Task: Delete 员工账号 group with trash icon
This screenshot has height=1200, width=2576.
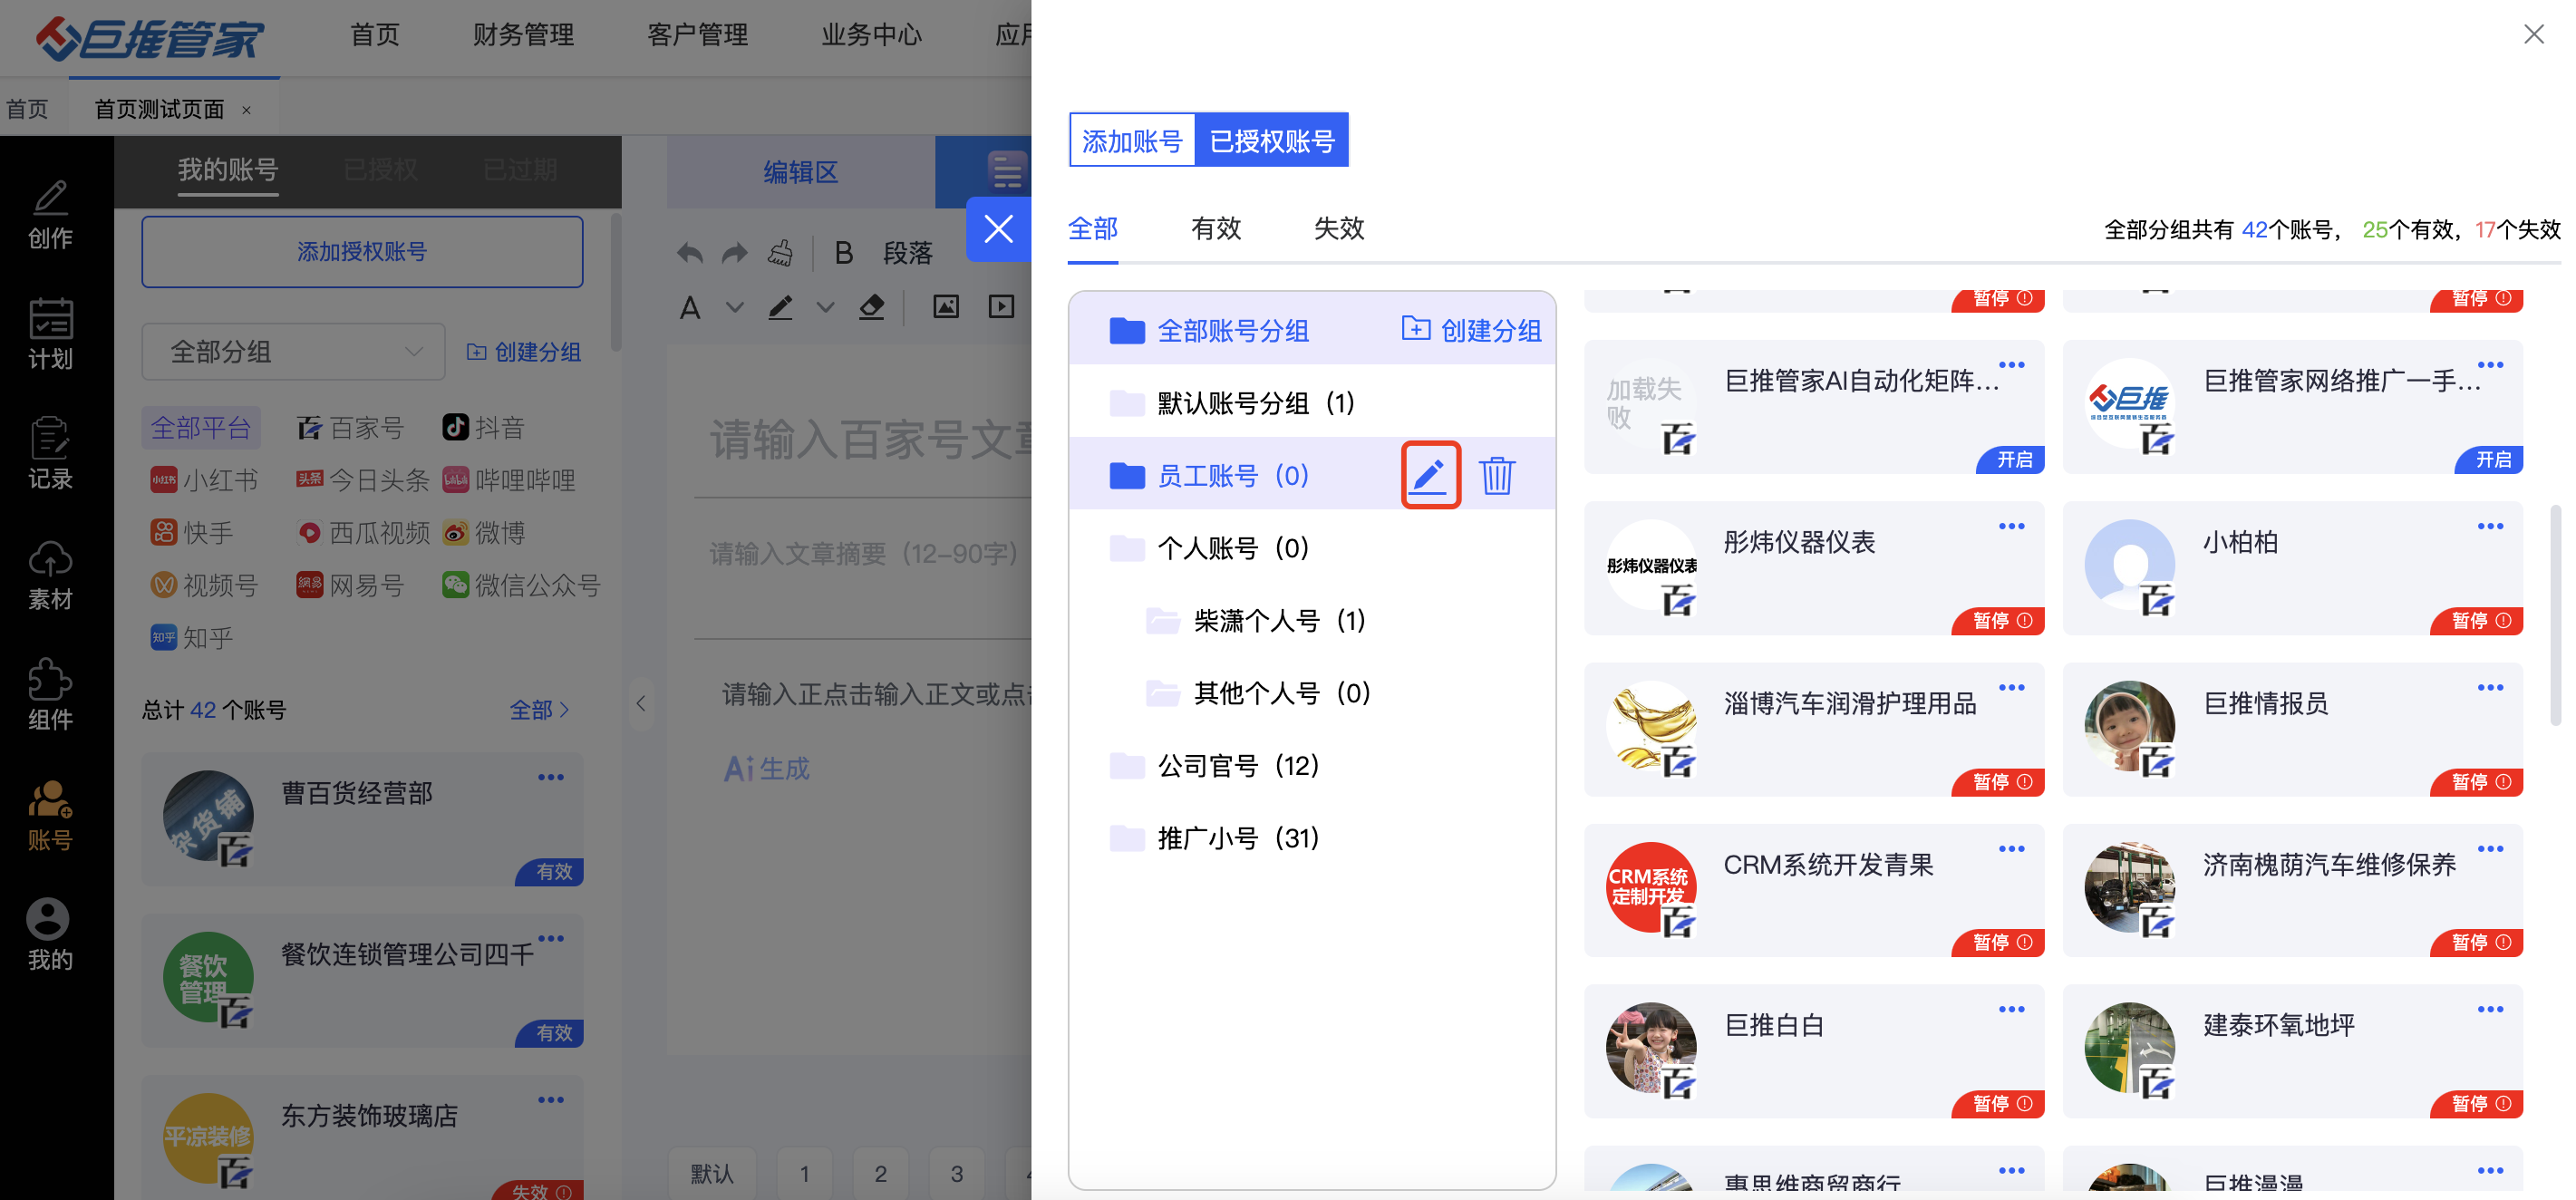Action: pyautogui.click(x=1497, y=475)
